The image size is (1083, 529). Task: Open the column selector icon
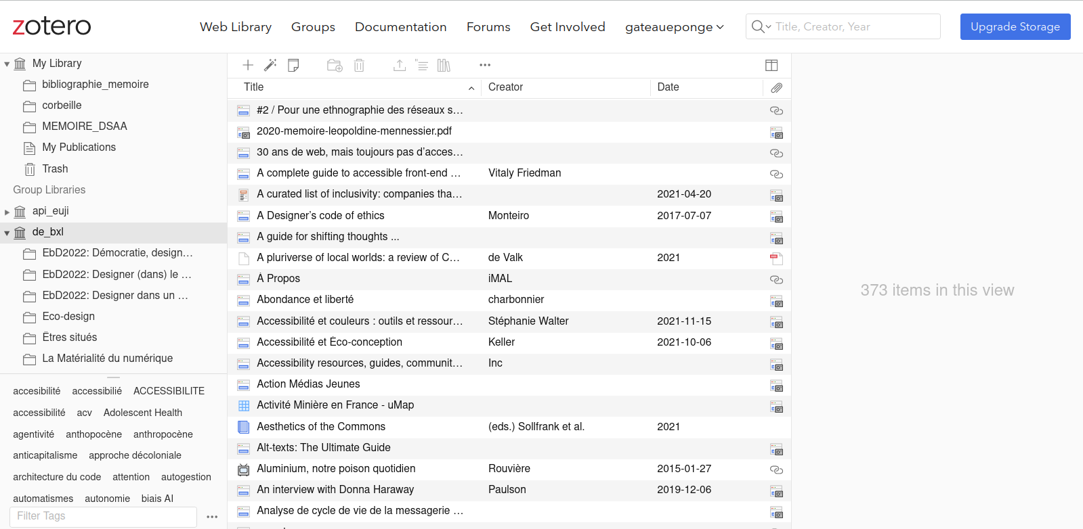coord(771,65)
